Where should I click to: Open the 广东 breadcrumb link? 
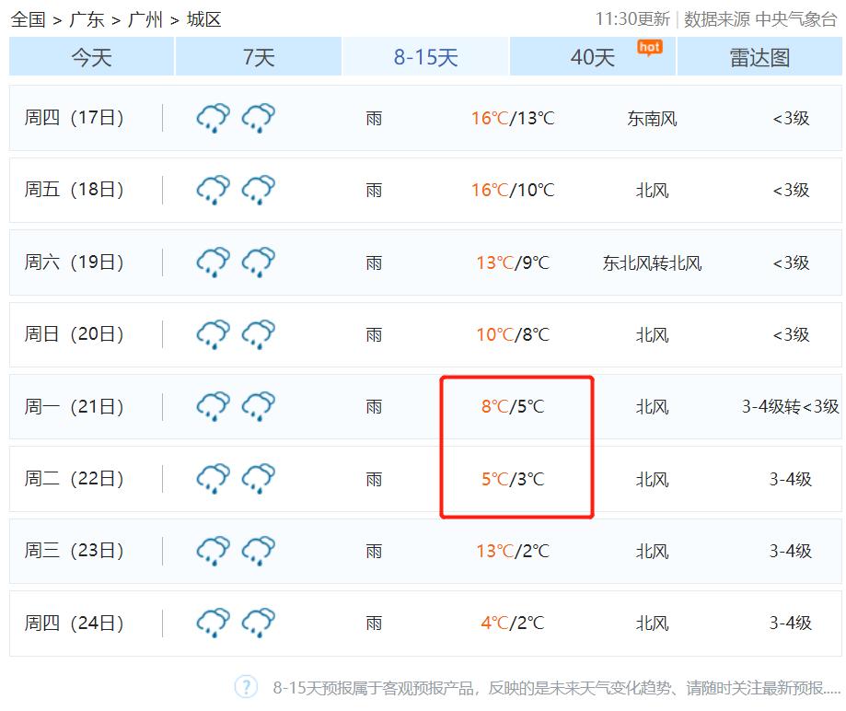pyautogui.click(x=87, y=19)
